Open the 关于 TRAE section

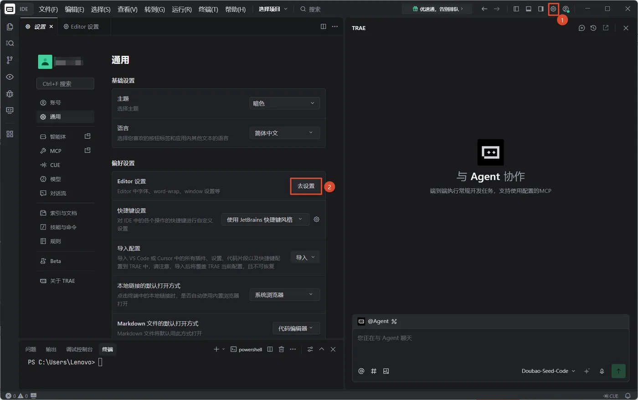click(65, 281)
